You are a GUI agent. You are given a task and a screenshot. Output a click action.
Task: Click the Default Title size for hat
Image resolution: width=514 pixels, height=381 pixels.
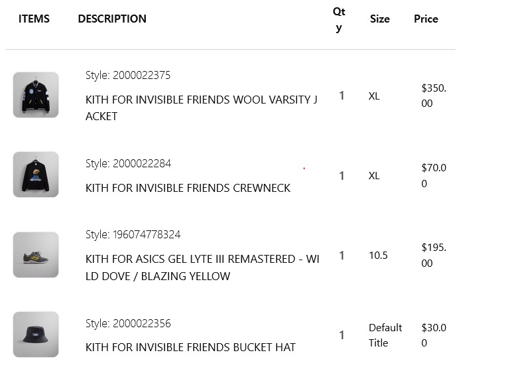click(x=385, y=335)
